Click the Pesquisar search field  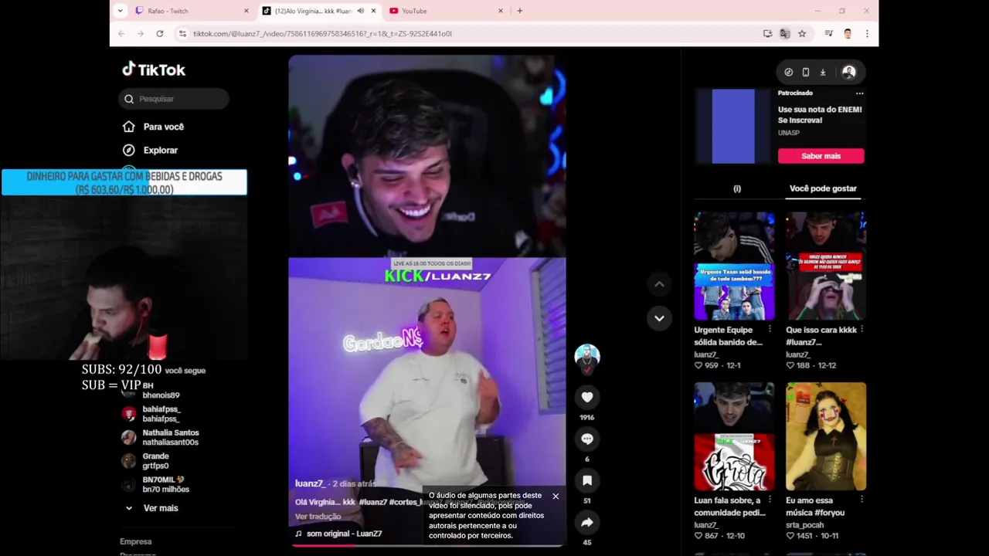coord(175,99)
